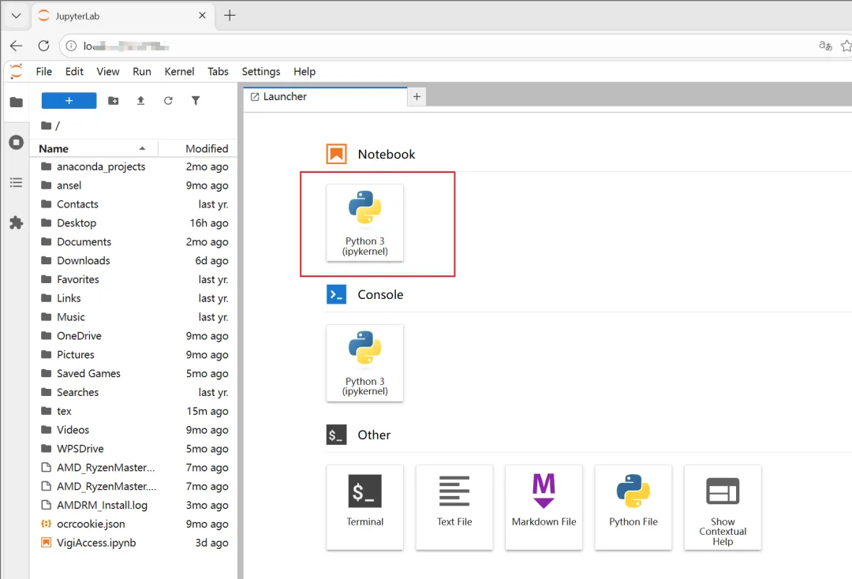Click the translate page icon
Viewport: 852px width, 579px height.
click(825, 46)
